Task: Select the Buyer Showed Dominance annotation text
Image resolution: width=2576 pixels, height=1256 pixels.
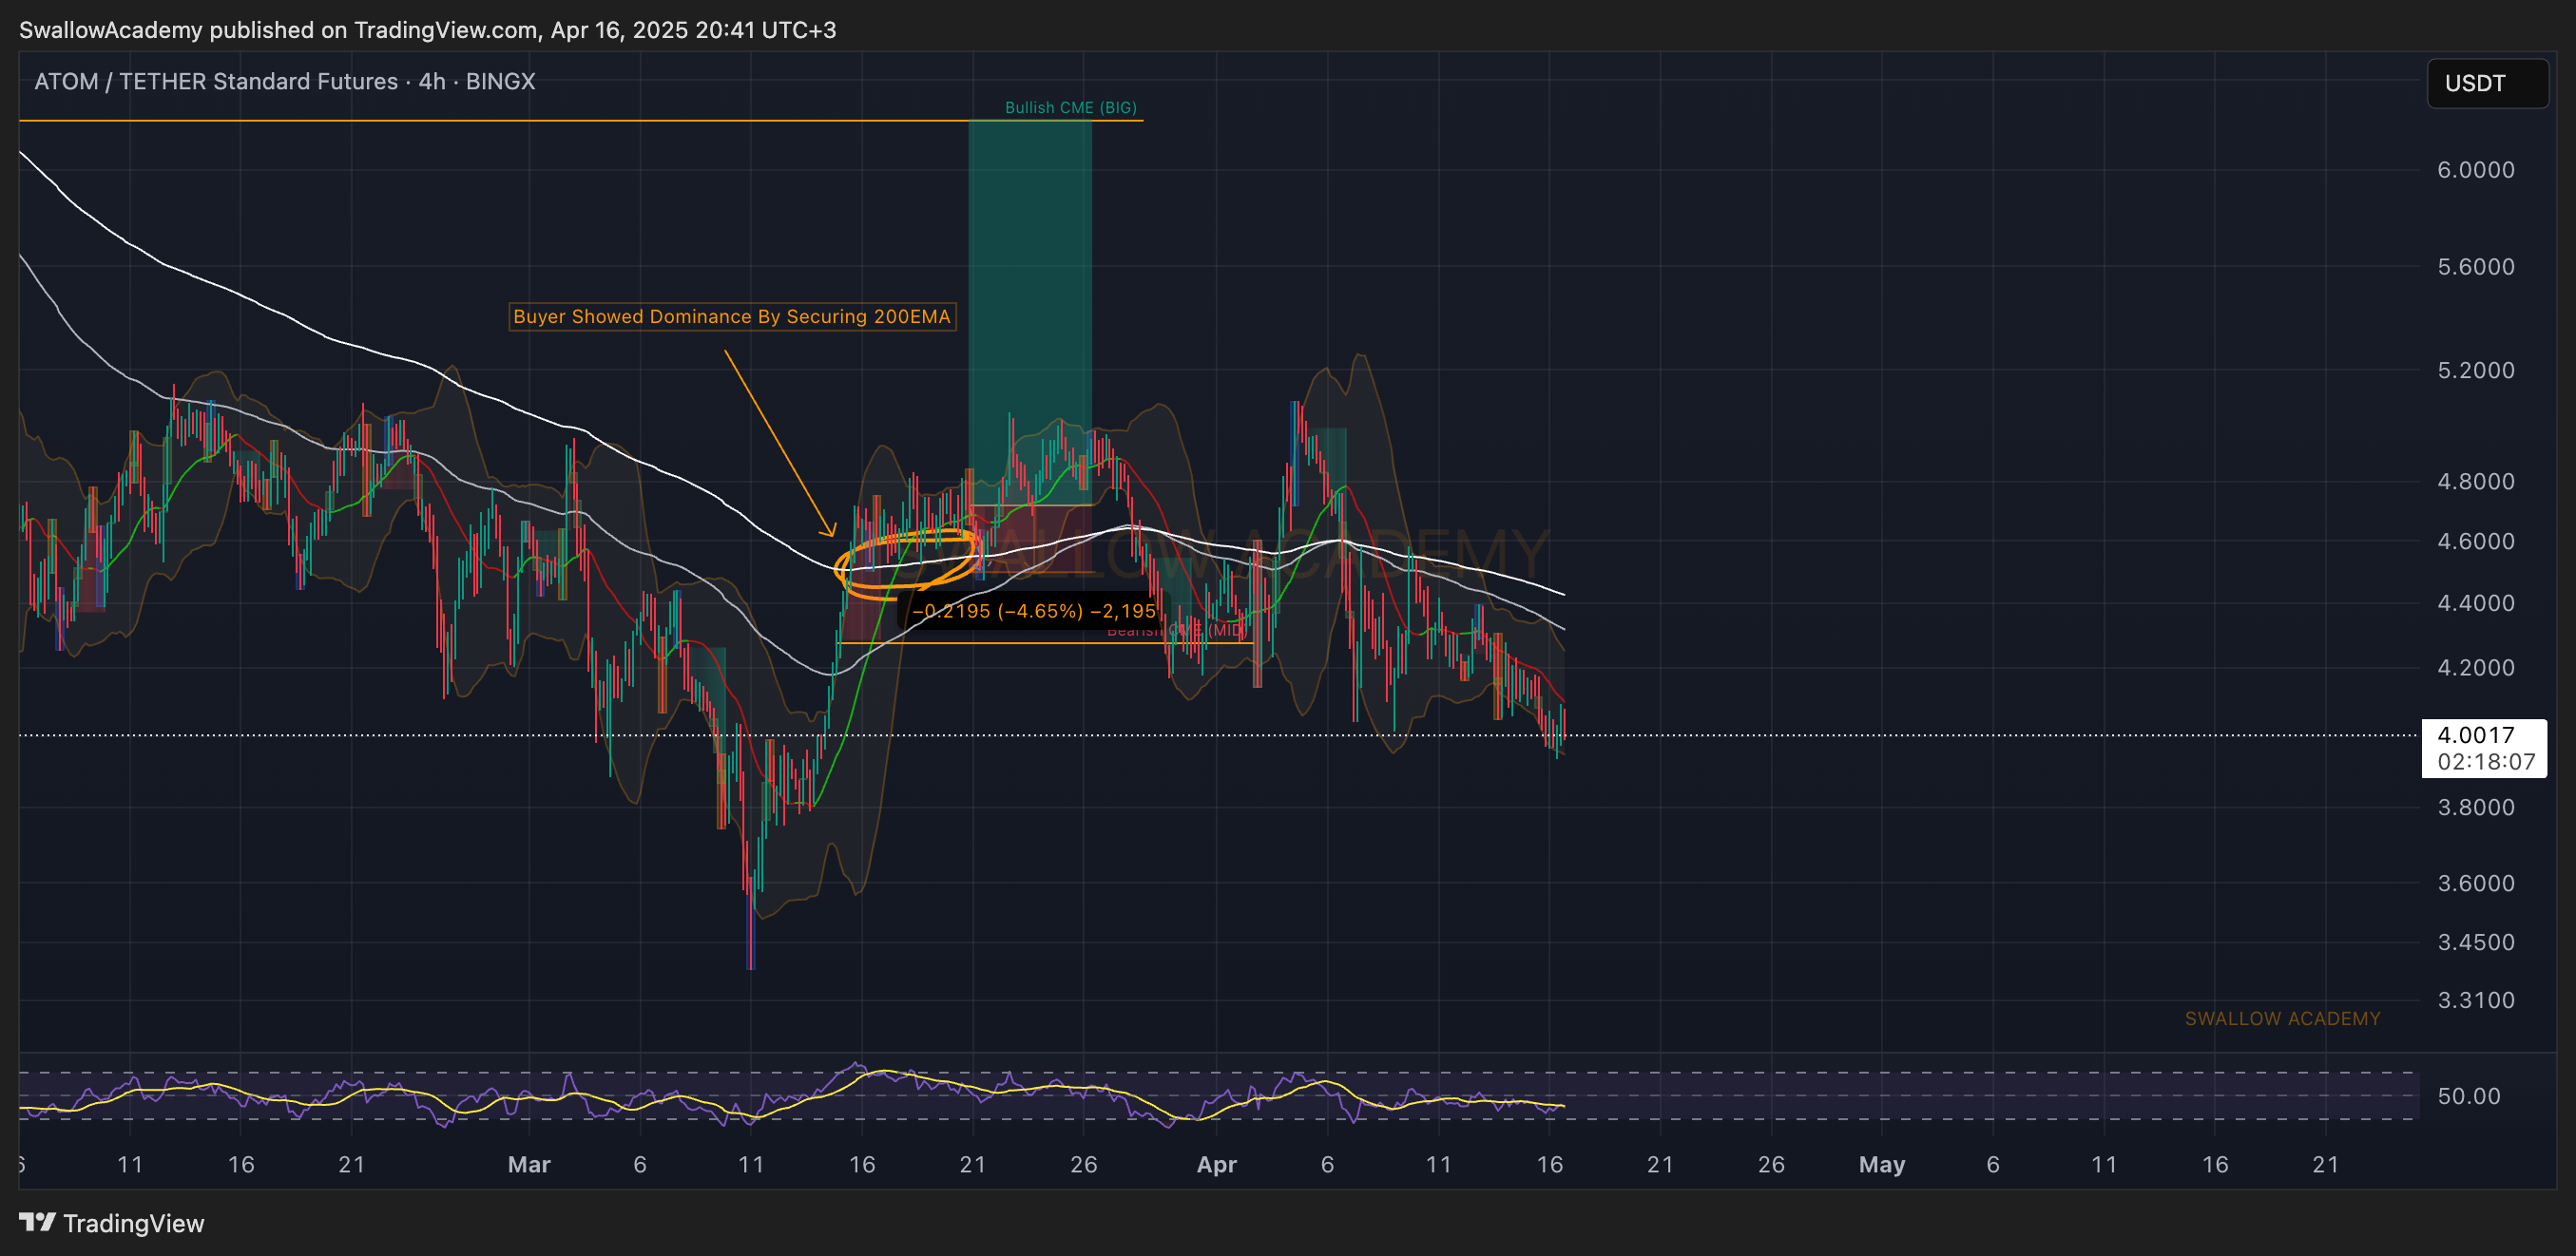Action: (731, 316)
